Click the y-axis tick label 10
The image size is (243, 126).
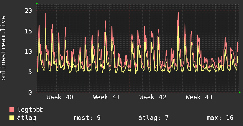pos(28,52)
